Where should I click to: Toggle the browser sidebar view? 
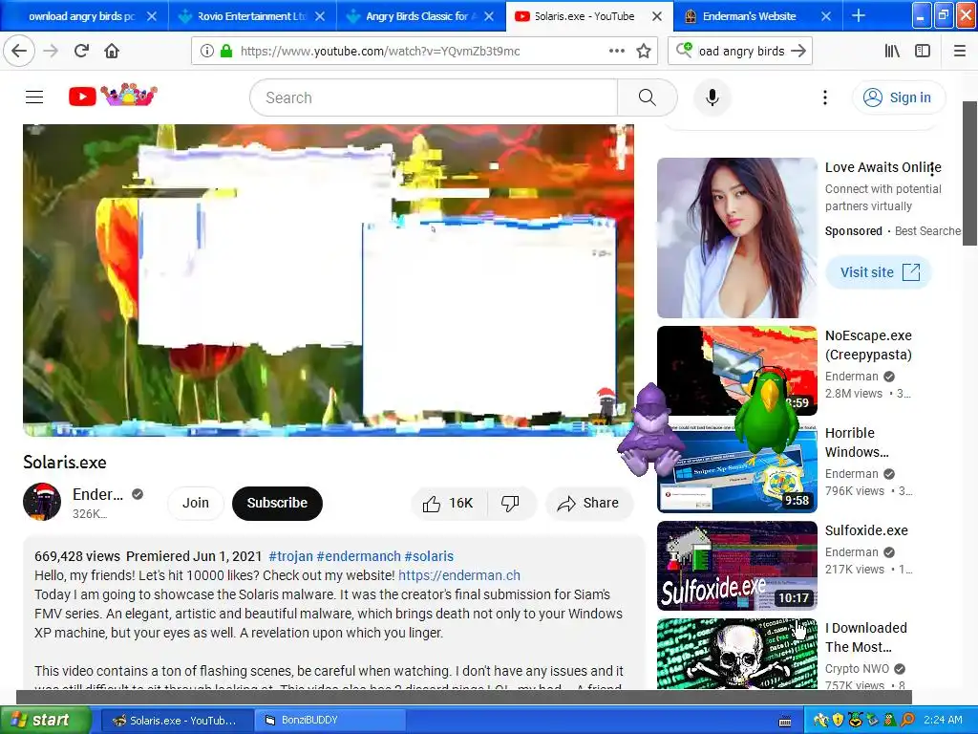click(x=923, y=51)
